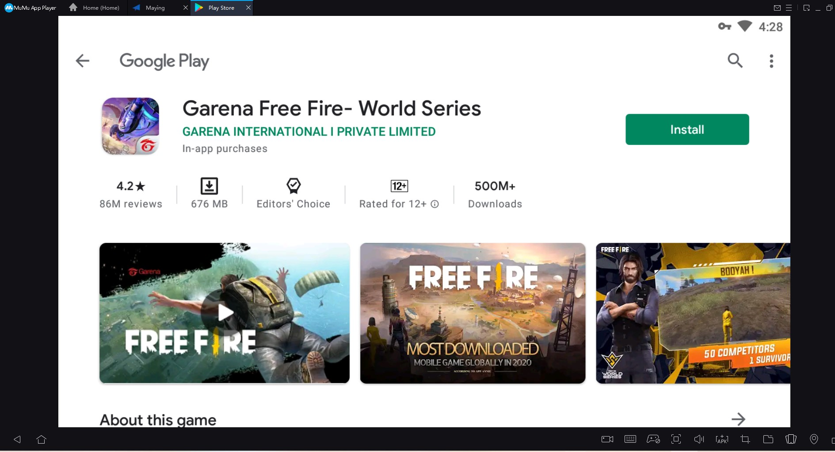Open the 86M reviews label
The image size is (835, 452).
click(x=131, y=204)
